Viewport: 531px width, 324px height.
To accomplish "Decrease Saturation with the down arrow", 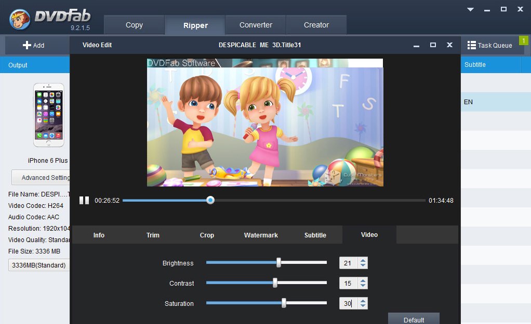I will [x=363, y=306].
